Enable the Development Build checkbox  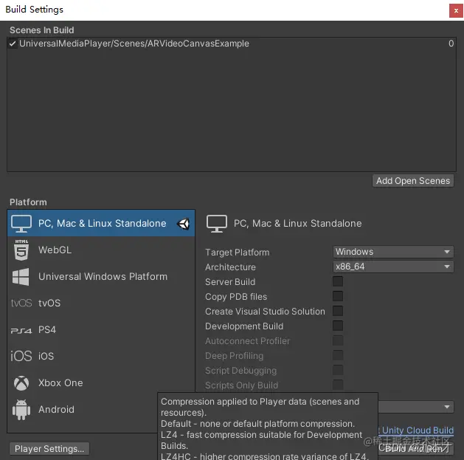[x=338, y=326]
